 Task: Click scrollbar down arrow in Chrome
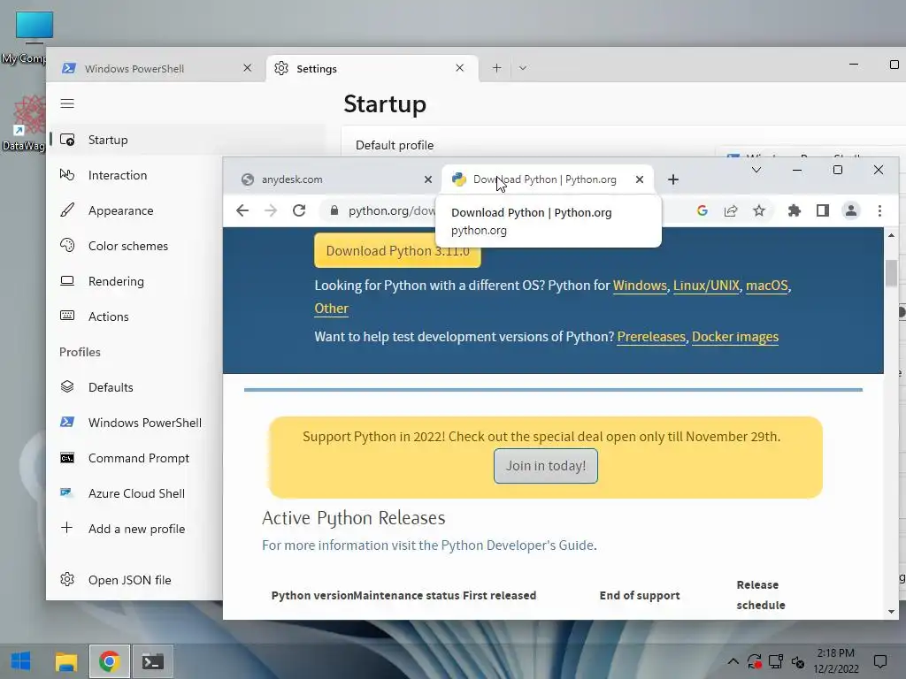coord(891,612)
